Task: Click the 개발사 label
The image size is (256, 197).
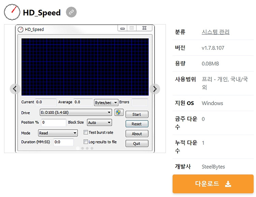Action: point(183,167)
